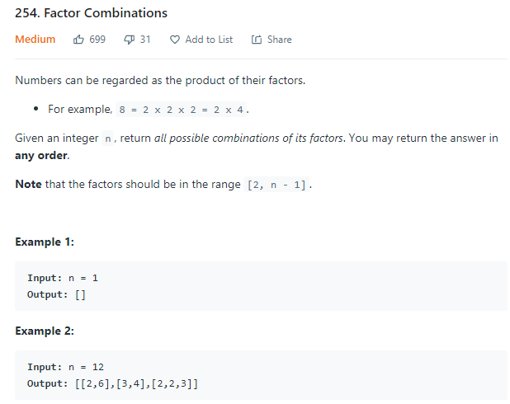
Task: Click the bold any order text
Action: coord(41,156)
